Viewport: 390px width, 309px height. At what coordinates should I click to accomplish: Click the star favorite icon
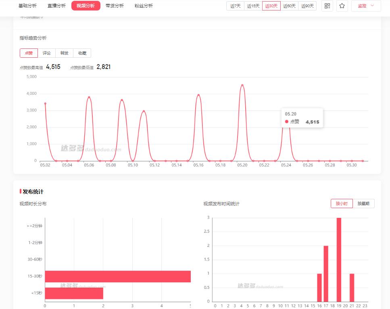click(342, 6)
